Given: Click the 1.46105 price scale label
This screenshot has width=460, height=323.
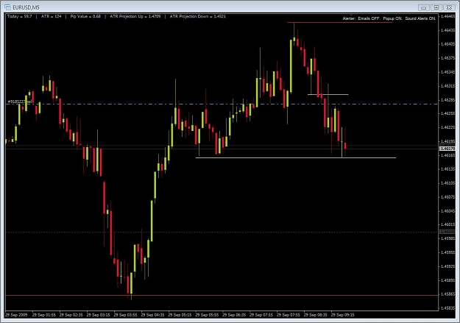Looking at the screenshot, I should 447,183.
